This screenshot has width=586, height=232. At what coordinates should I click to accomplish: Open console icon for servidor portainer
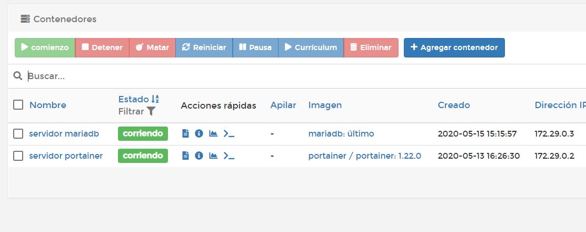point(229,156)
